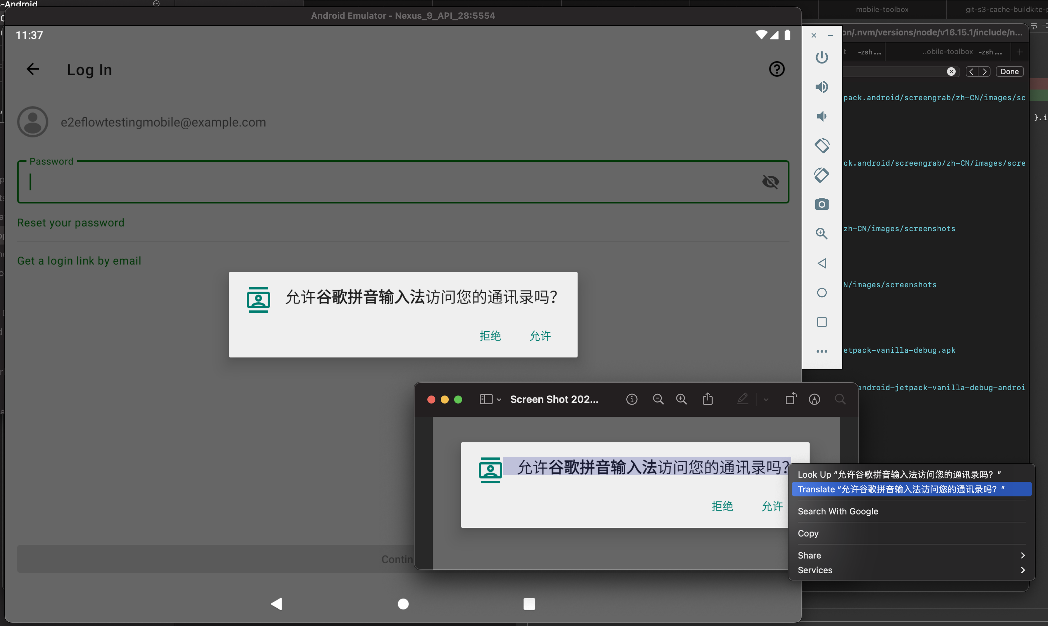
Task: Tap the 允许 allow button in dialog
Action: (x=540, y=336)
